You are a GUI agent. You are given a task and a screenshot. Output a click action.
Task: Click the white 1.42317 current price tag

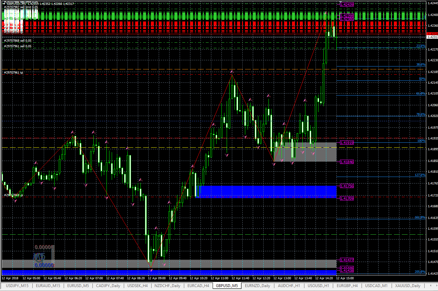(x=432, y=37)
